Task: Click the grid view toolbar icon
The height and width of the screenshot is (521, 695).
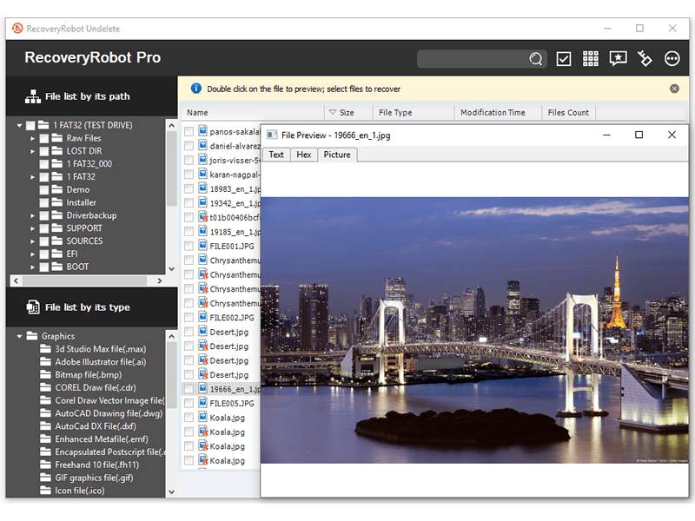Action: [591, 59]
